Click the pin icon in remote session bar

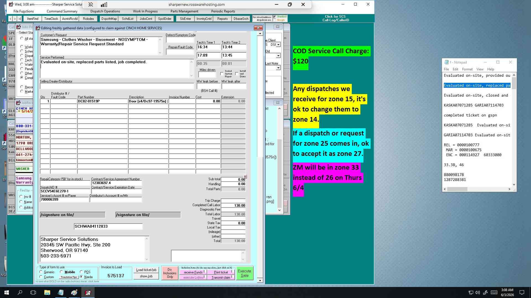[x=90, y=4]
